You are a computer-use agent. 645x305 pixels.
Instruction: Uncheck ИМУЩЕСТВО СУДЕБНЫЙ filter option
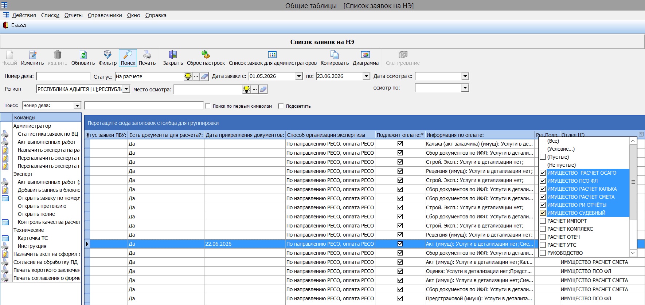[543, 213]
